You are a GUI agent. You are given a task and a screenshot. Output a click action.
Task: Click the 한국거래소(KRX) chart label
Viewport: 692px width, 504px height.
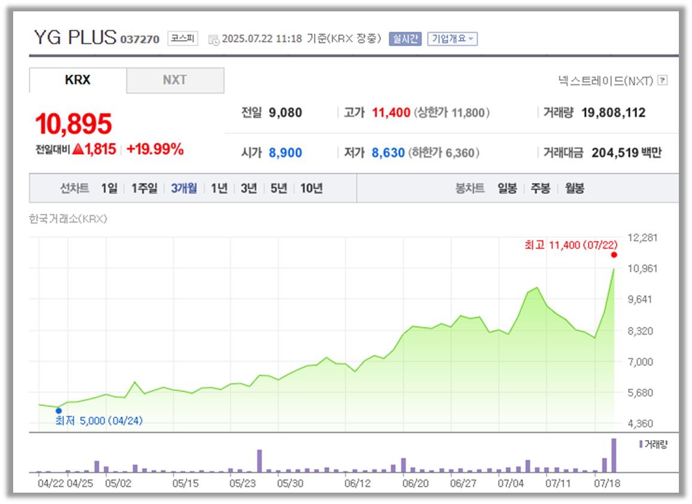point(68,218)
